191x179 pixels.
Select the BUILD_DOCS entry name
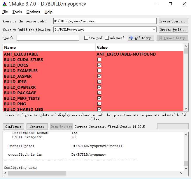point(16,65)
